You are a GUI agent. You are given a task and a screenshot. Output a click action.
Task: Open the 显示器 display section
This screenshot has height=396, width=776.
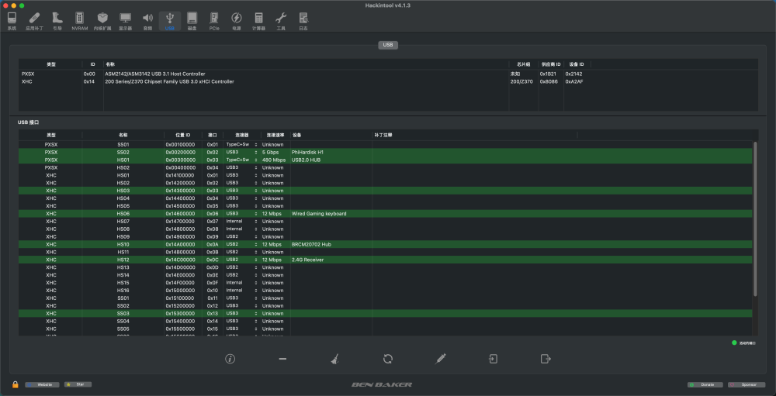(x=125, y=21)
